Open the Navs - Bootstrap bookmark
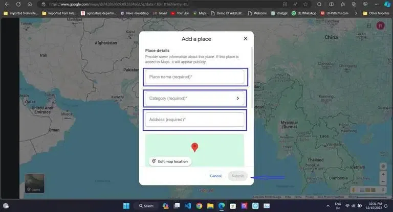This screenshot has width=393, height=212. click(x=135, y=13)
